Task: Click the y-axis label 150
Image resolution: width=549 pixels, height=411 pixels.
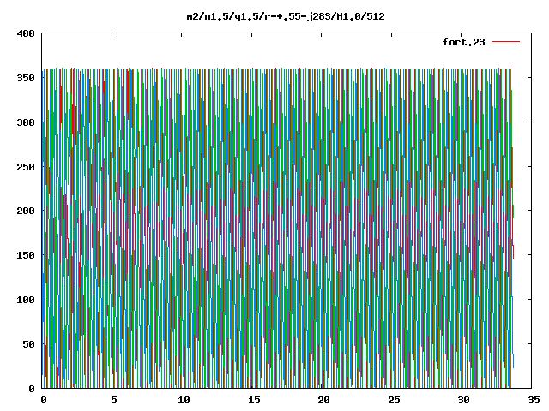Action: [x=26, y=255]
